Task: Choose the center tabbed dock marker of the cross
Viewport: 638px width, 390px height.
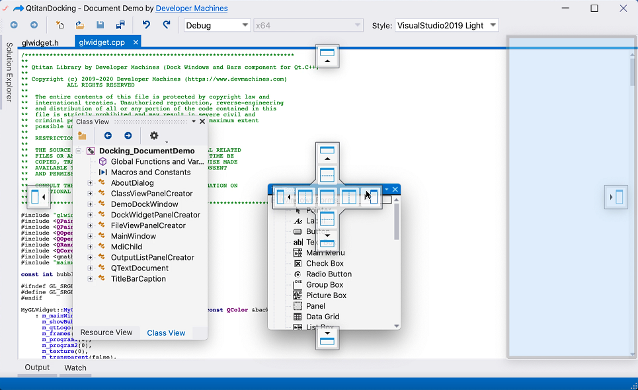Action: click(327, 197)
